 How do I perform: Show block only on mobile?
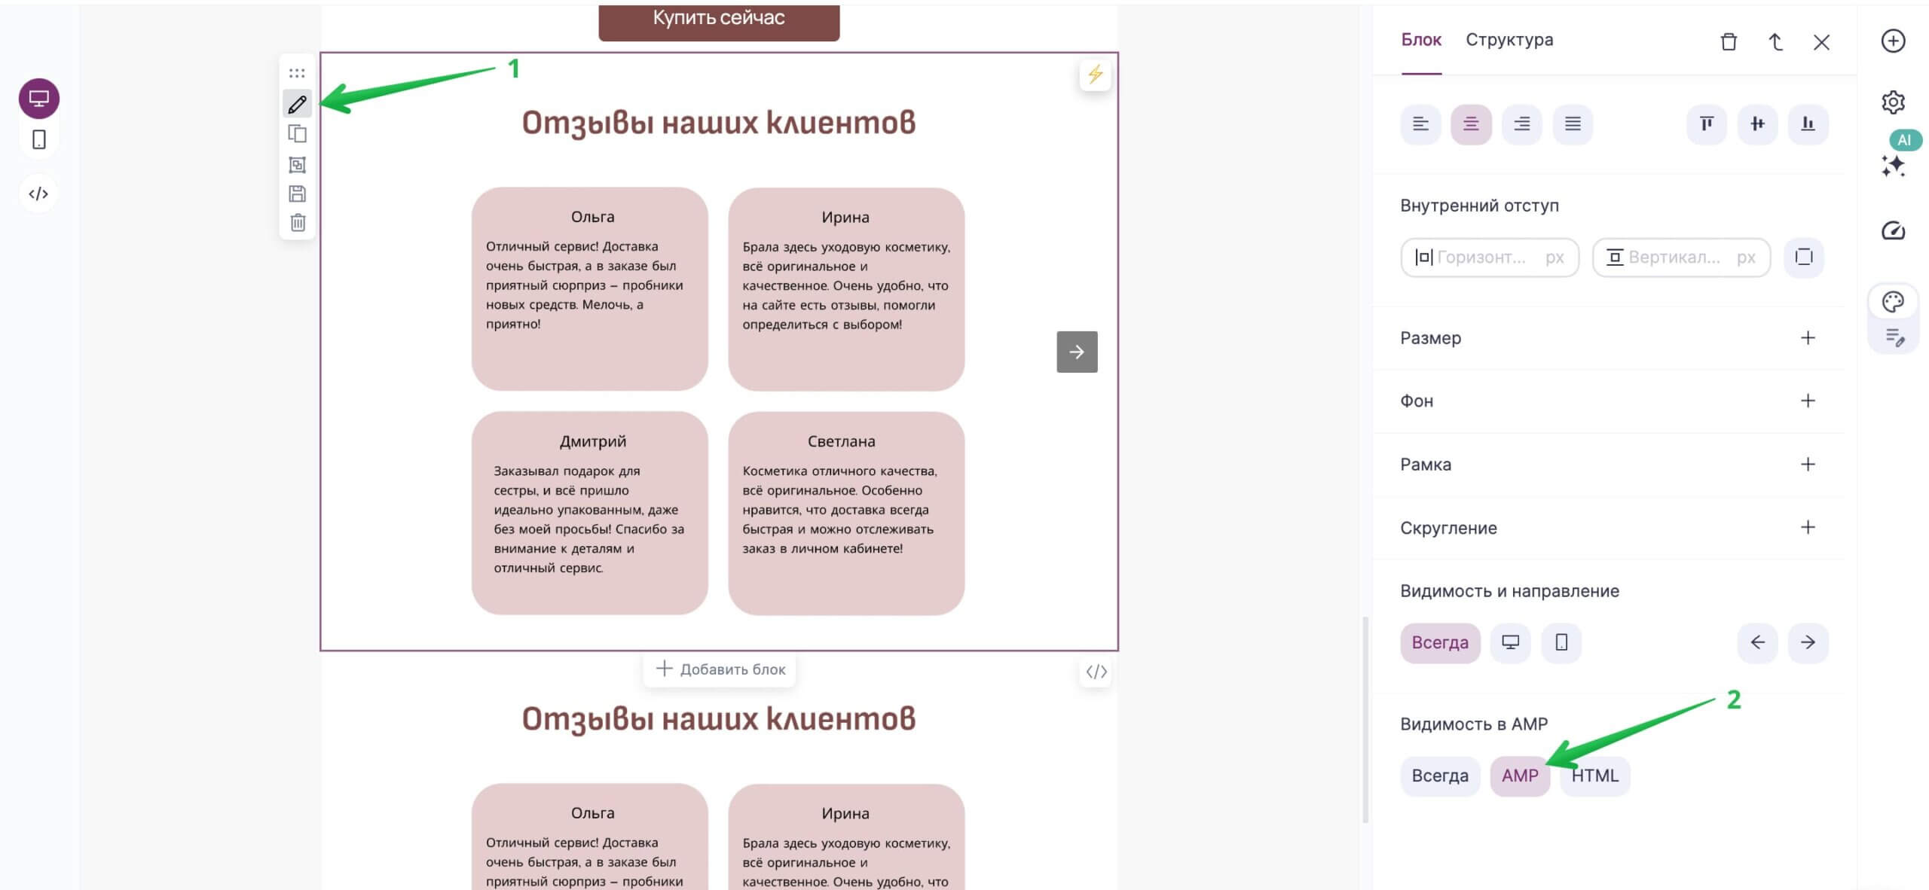(x=1561, y=643)
